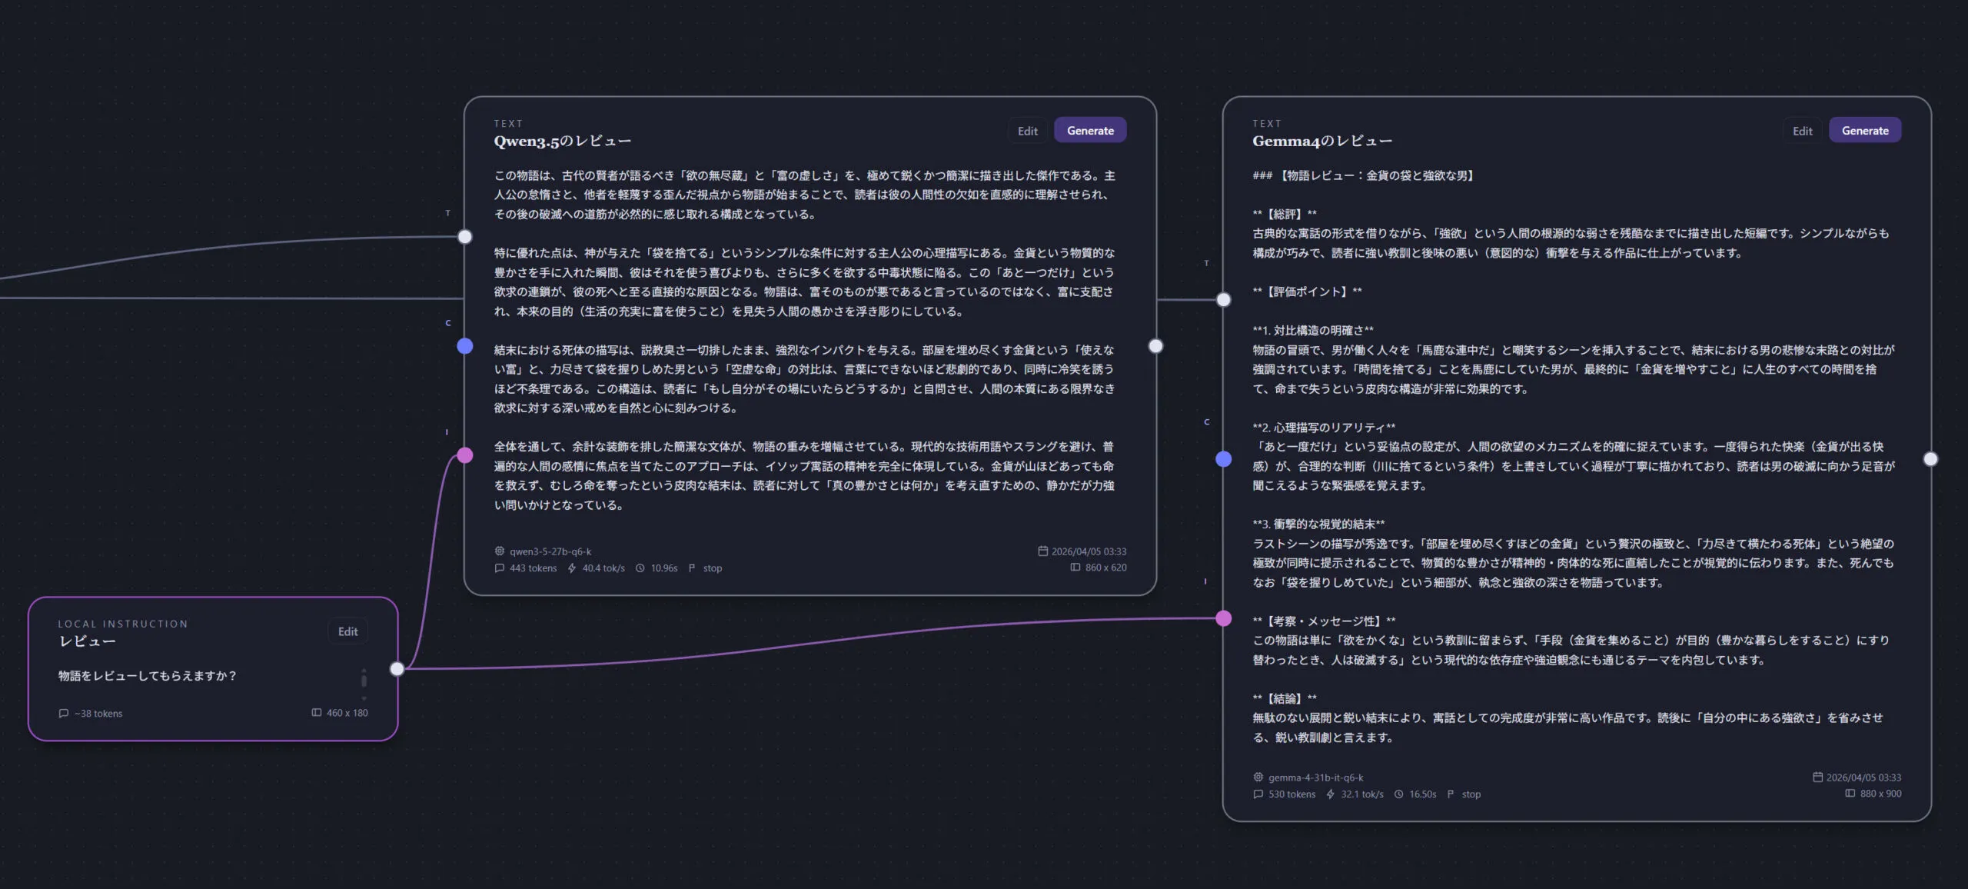This screenshot has width=1968, height=889.
Task: Click the size icon beside 460 x 180
Action: tap(317, 712)
